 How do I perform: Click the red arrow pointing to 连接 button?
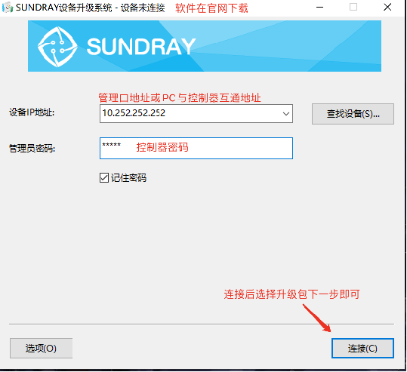click(x=316, y=318)
